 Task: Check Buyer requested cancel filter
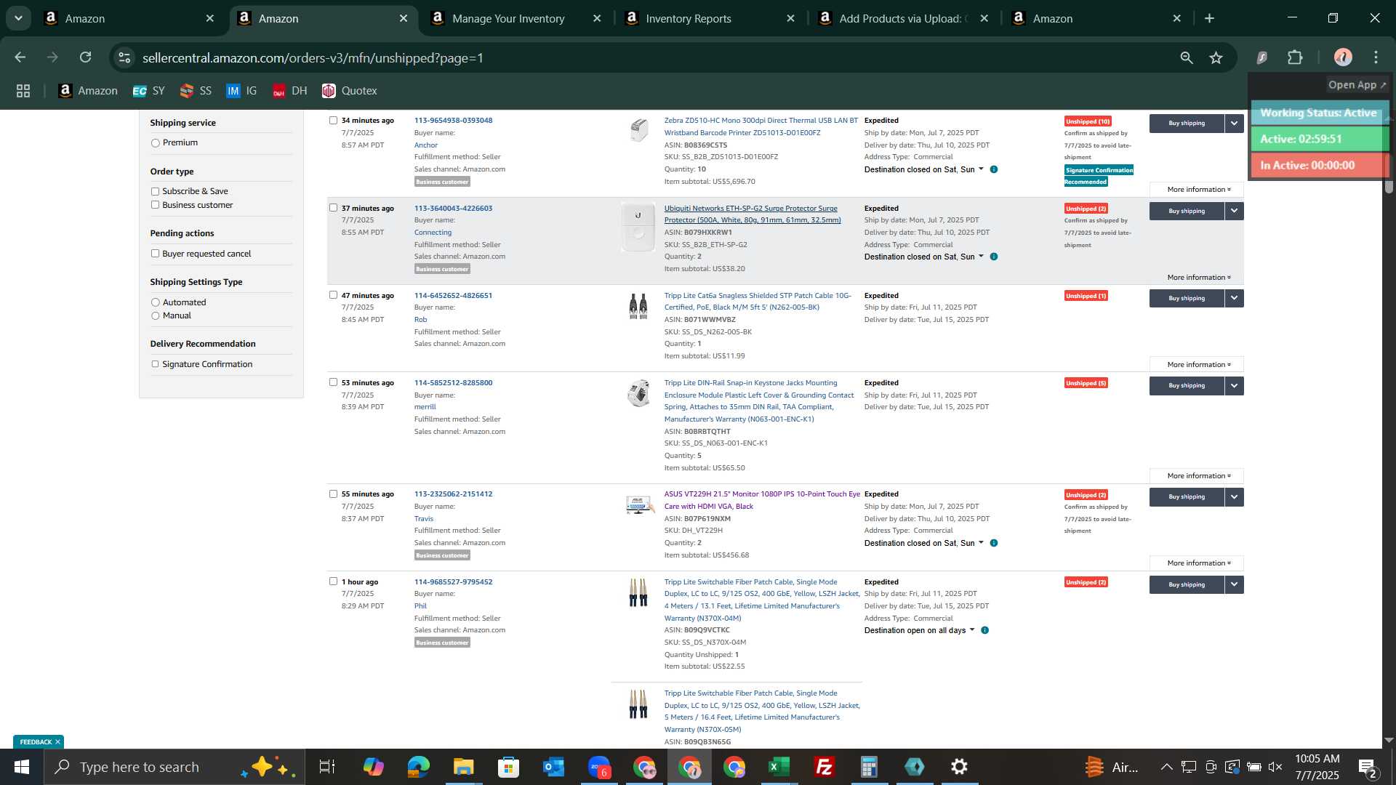coord(155,254)
